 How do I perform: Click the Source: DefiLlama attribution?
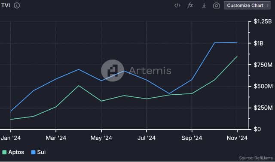(256, 158)
